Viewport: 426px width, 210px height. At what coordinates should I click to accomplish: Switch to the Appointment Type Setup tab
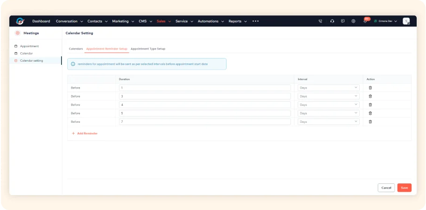[x=148, y=49]
